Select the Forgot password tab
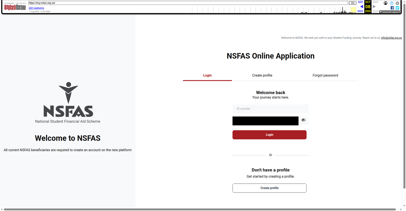Screen dimensions: 406x211 coord(325,75)
